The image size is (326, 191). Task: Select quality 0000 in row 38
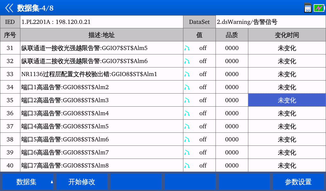click(x=232, y=139)
